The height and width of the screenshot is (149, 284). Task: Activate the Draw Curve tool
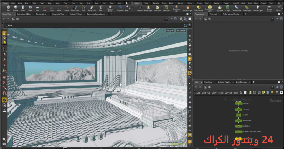click(x=75, y=8)
